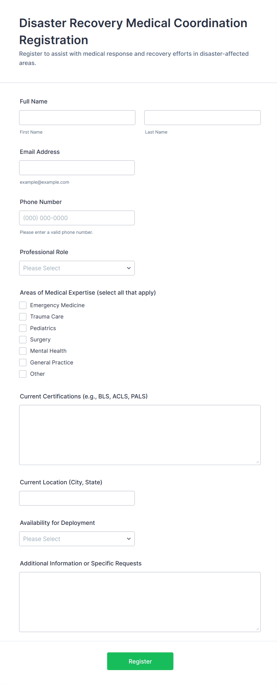Screen dimensions: 277x685
Task: Submit the form with Register button
Action: click(x=140, y=661)
